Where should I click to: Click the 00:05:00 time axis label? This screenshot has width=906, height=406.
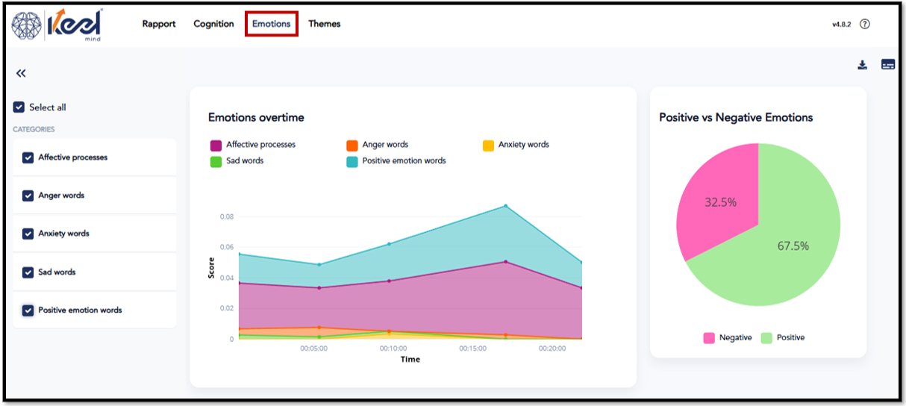(x=314, y=349)
